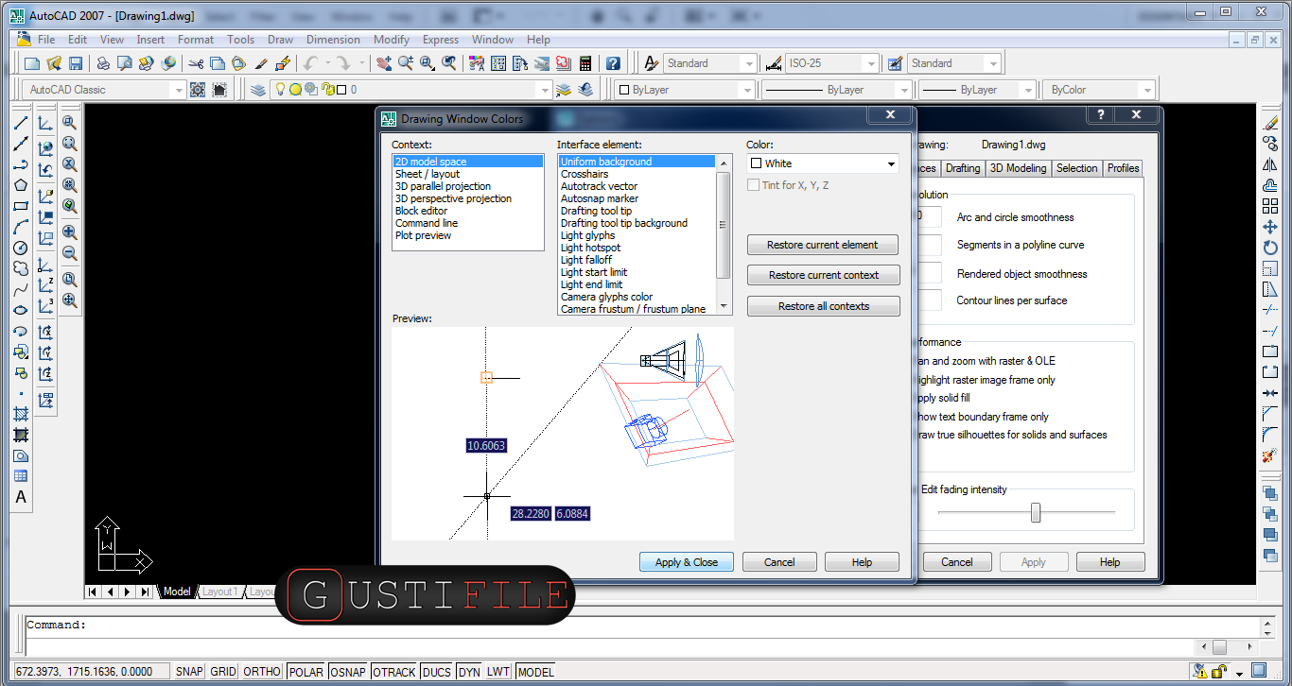1292x686 pixels.
Task: Click Restore all contexts button
Action: click(x=823, y=306)
